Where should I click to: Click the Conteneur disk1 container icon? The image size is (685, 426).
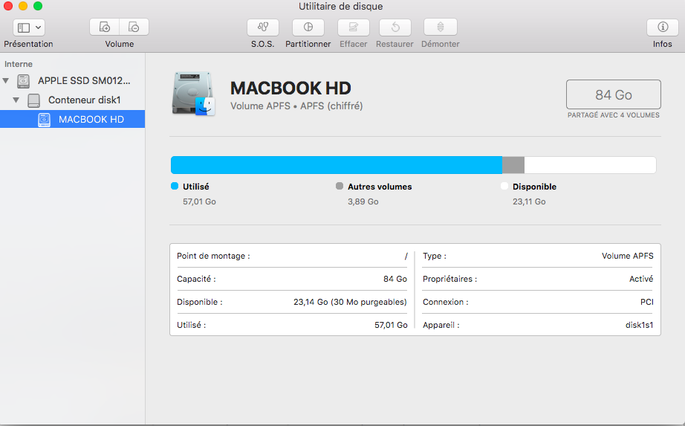click(x=33, y=100)
